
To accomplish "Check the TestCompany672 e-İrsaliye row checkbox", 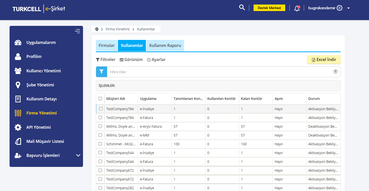I will 100,170.
